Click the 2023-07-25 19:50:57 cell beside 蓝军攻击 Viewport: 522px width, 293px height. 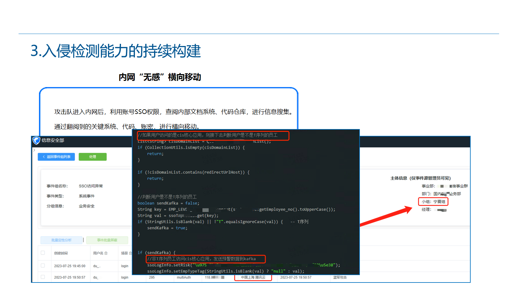[x=296, y=277]
